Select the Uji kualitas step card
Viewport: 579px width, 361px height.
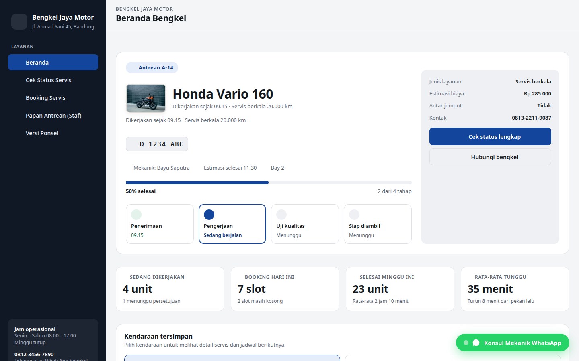pos(305,224)
